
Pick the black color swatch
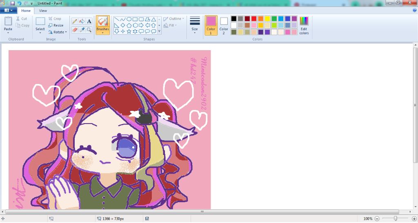click(x=234, y=19)
